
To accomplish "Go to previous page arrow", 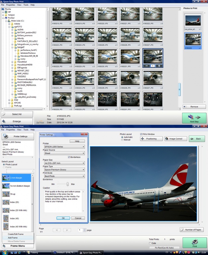I will (56, 230).
